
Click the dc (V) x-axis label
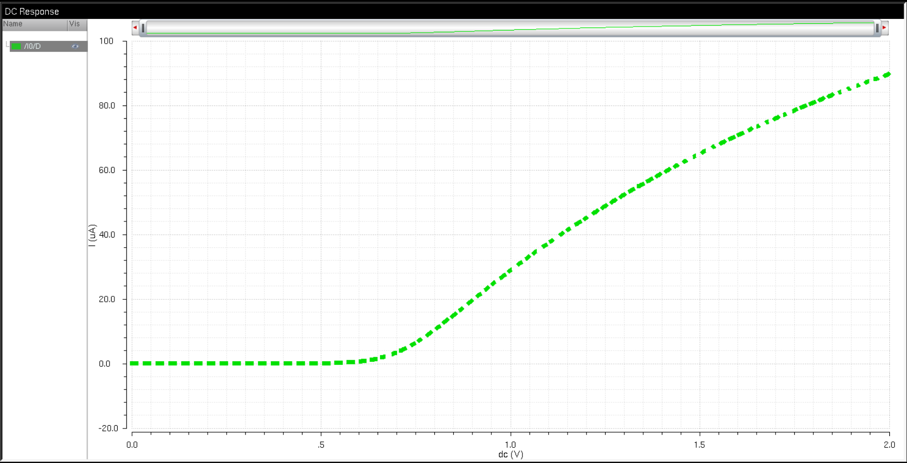click(511, 454)
